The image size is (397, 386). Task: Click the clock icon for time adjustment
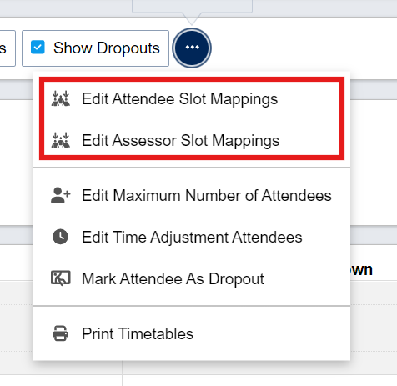click(60, 237)
